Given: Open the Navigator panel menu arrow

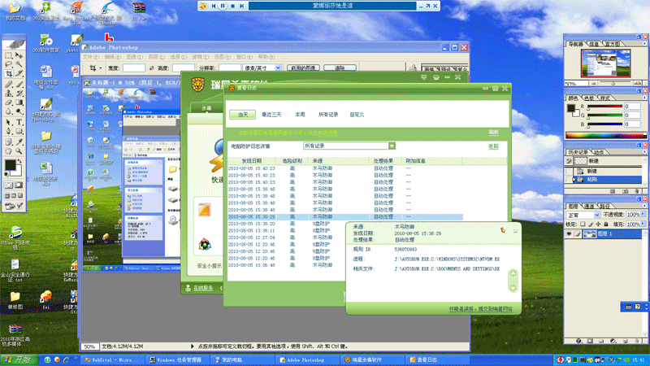Looking at the screenshot, I should click(x=644, y=44).
